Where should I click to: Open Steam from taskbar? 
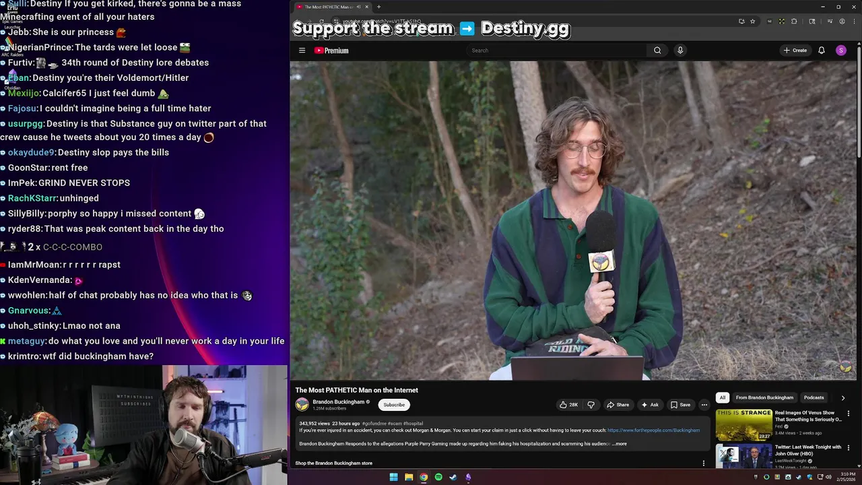pyautogui.click(x=453, y=477)
